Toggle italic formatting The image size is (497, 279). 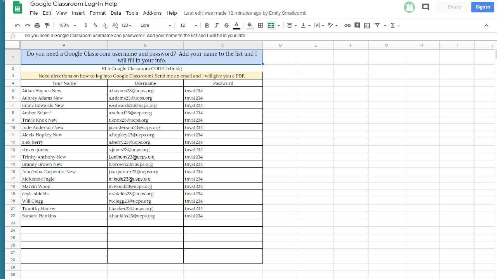coord(217,25)
